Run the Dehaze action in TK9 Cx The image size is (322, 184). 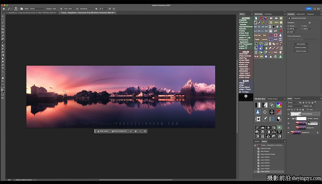243,29
